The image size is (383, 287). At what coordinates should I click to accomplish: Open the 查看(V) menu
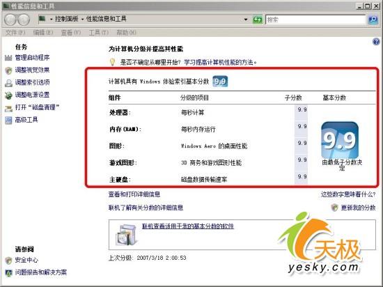71,33
